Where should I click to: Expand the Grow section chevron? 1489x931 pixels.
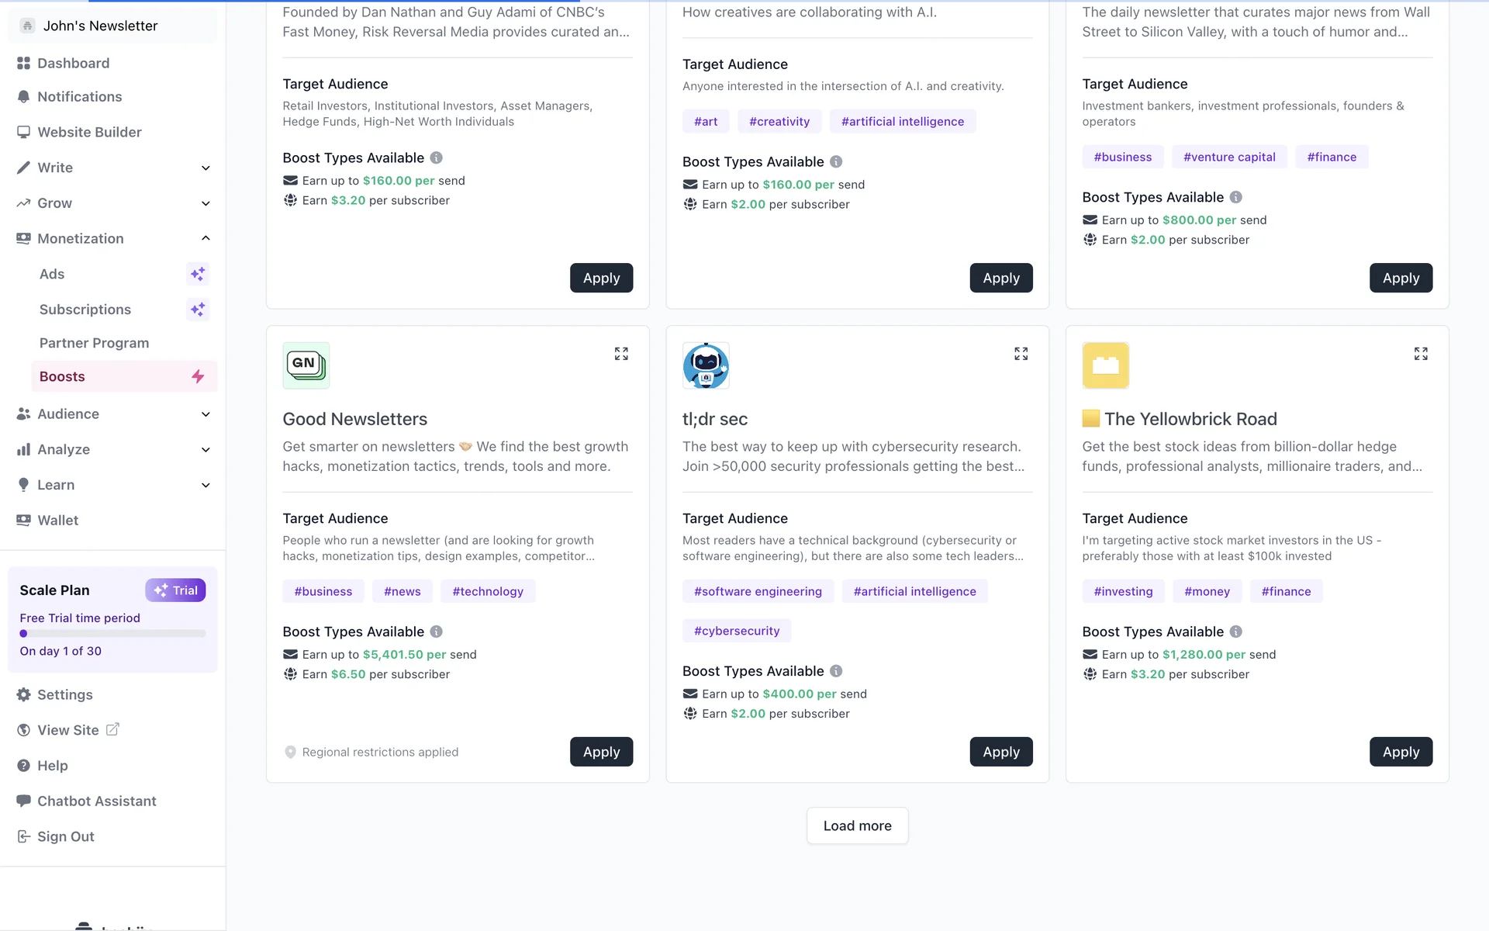pos(206,203)
